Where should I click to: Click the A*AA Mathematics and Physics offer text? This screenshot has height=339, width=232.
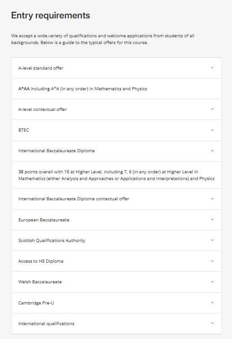[83, 89]
